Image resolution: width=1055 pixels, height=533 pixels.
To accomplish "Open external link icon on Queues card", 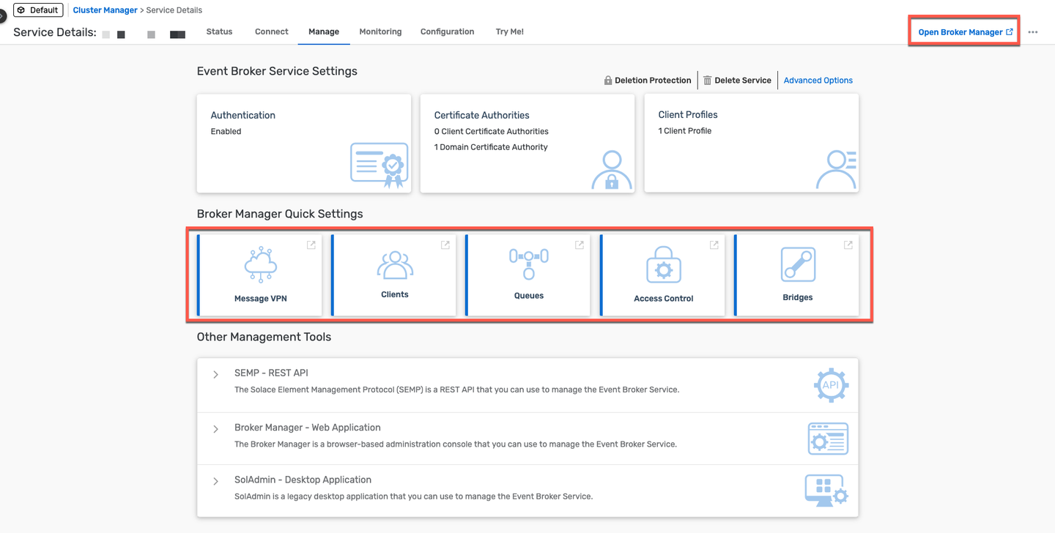I will point(580,245).
